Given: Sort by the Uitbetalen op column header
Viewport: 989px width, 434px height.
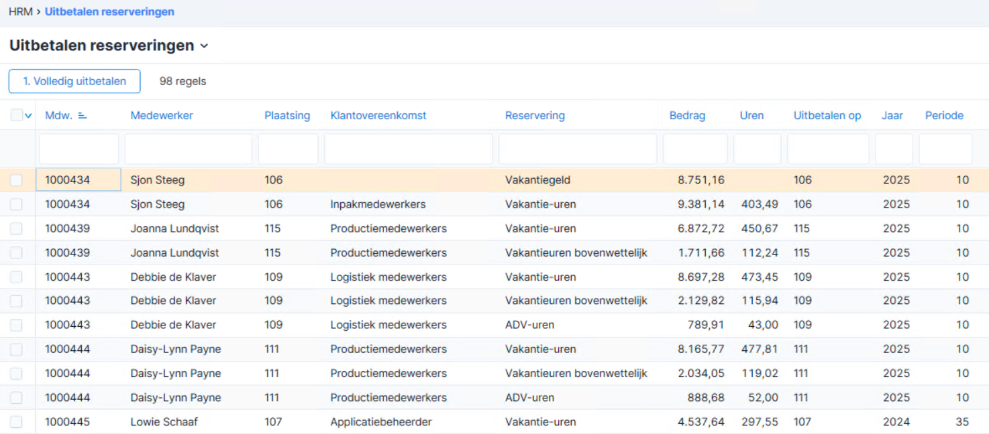Looking at the screenshot, I should [x=827, y=115].
